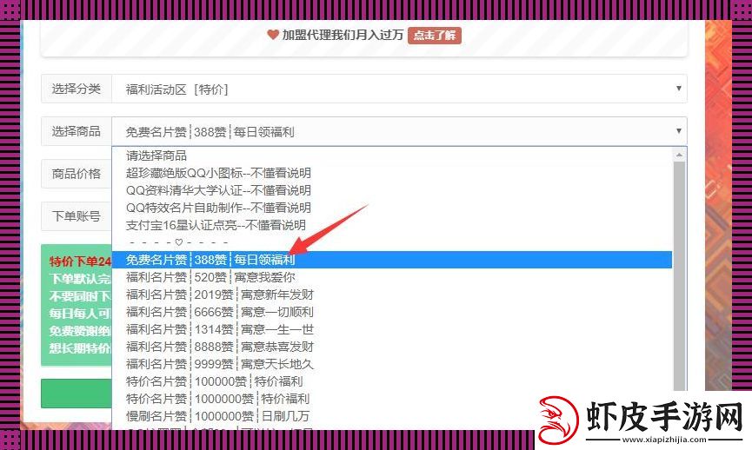
Task: Click the red 特价下单 notice text
Action: [80, 261]
